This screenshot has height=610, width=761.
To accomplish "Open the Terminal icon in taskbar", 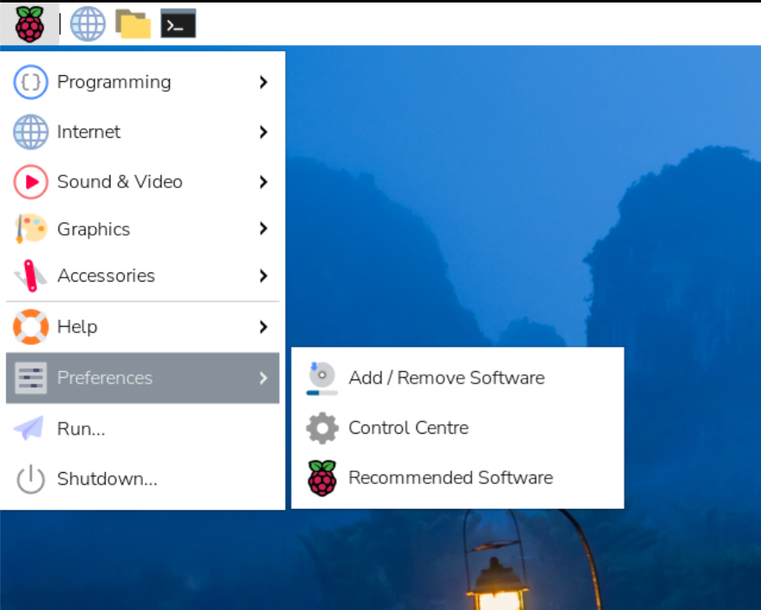I will coord(178,24).
